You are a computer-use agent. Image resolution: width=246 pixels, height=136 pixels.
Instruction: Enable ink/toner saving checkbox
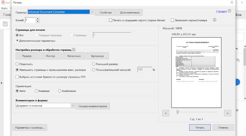(x=172, y=20)
